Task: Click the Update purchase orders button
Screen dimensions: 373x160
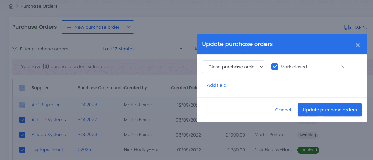Action: (x=330, y=110)
